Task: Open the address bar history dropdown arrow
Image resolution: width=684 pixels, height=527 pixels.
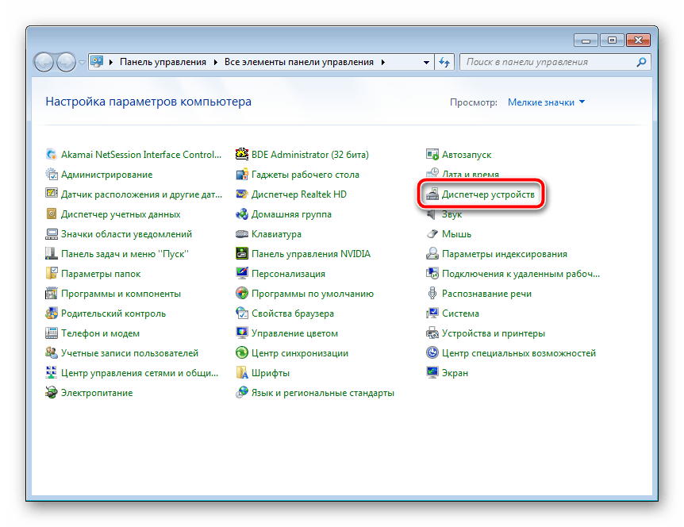Action: [x=425, y=62]
